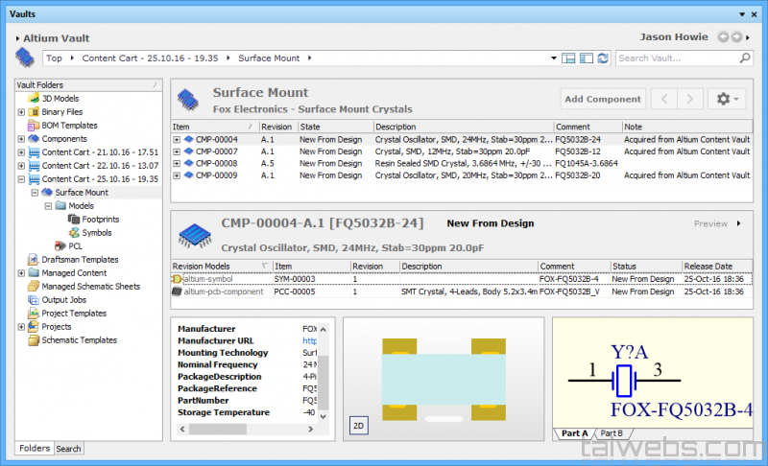Click the gear settings icon

click(x=725, y=99)
